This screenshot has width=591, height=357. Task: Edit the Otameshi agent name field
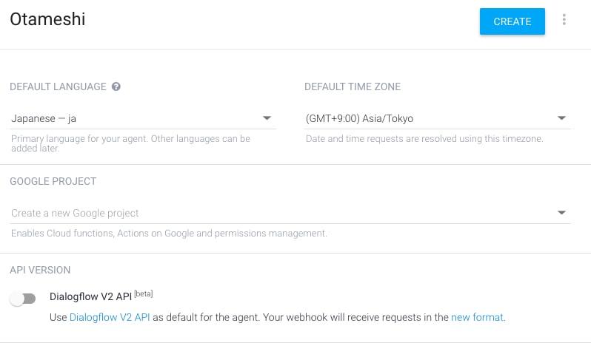click(47, 19)
